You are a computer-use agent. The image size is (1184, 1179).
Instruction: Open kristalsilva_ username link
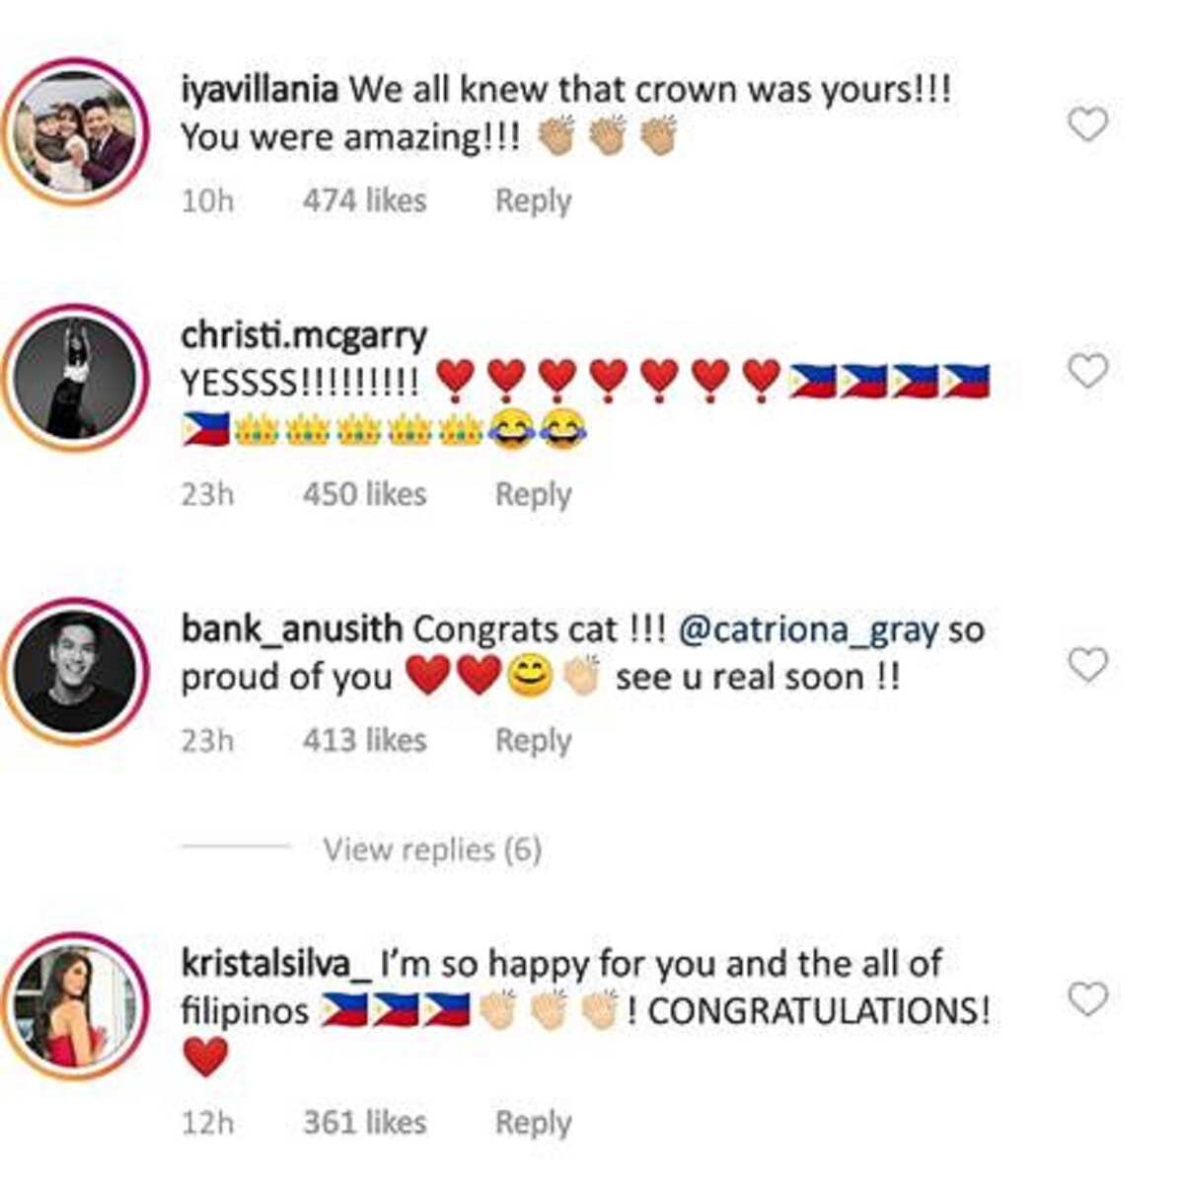(x=275, y=964)
